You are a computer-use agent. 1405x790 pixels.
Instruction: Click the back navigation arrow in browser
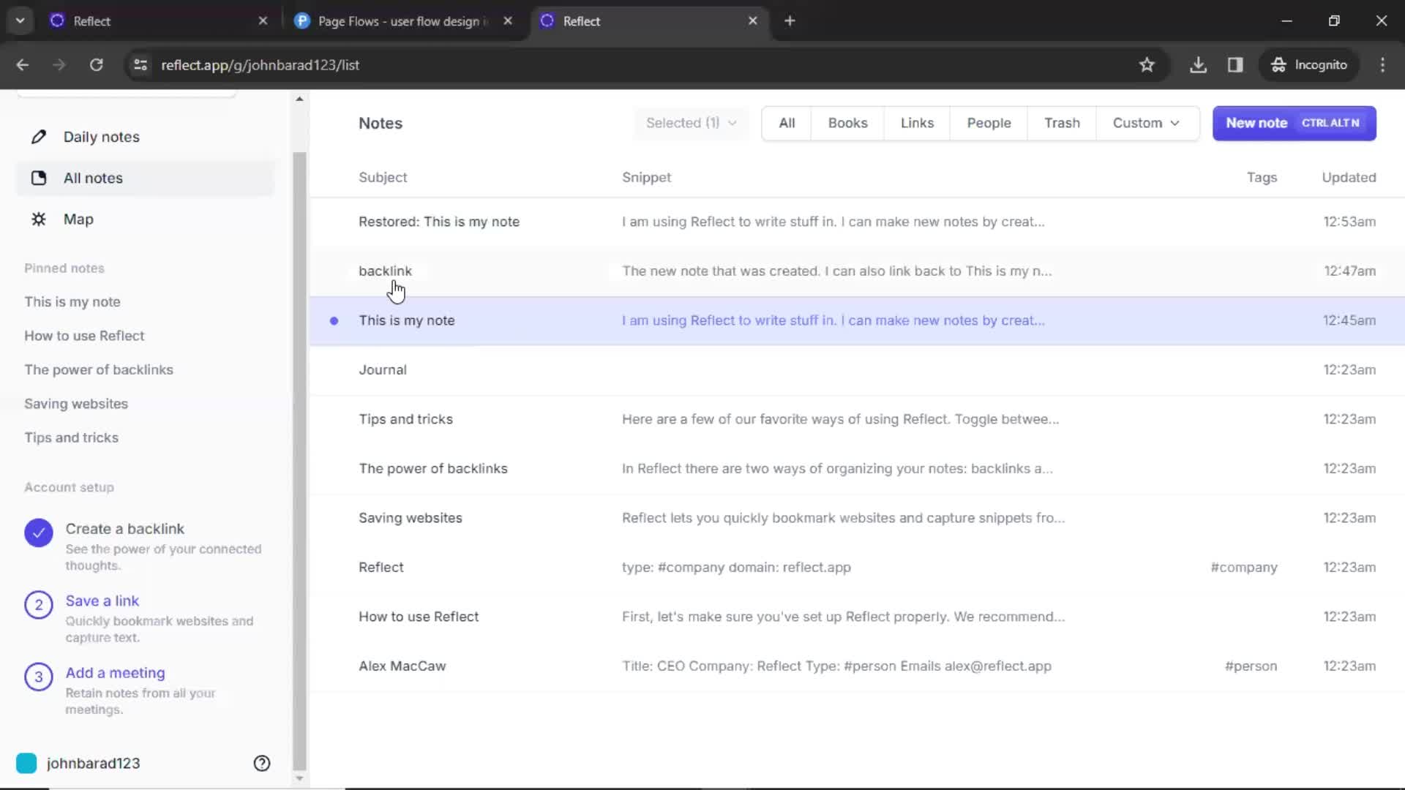click(x=22, y=66)
